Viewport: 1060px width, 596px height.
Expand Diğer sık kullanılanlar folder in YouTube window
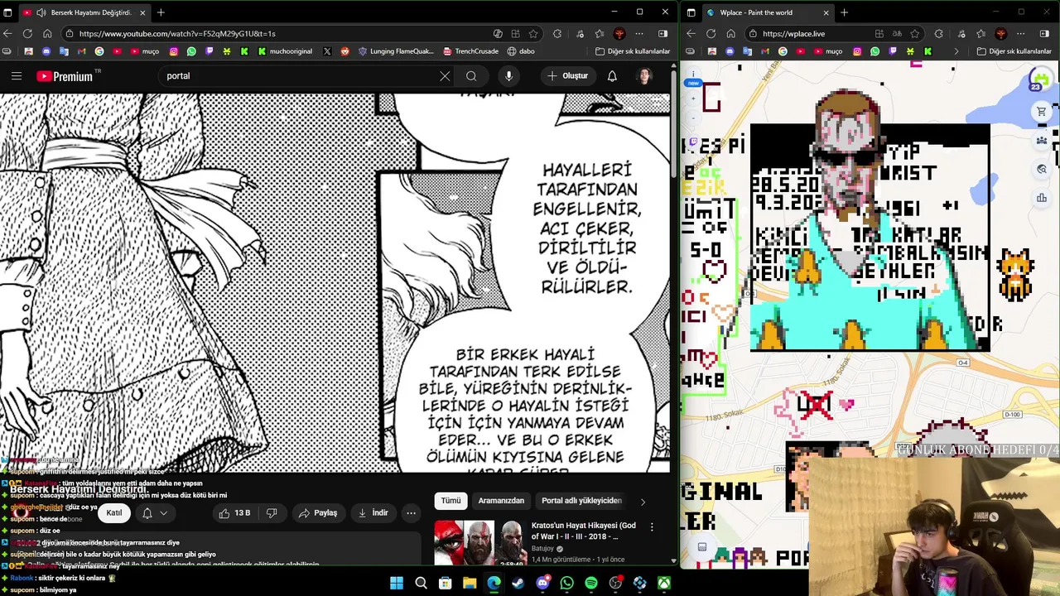click(x=633, y=51)
